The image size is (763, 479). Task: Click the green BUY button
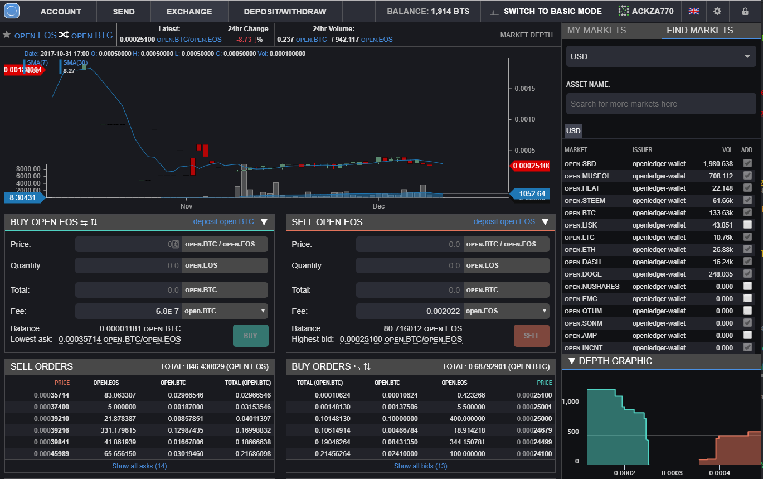click(251, 336)
